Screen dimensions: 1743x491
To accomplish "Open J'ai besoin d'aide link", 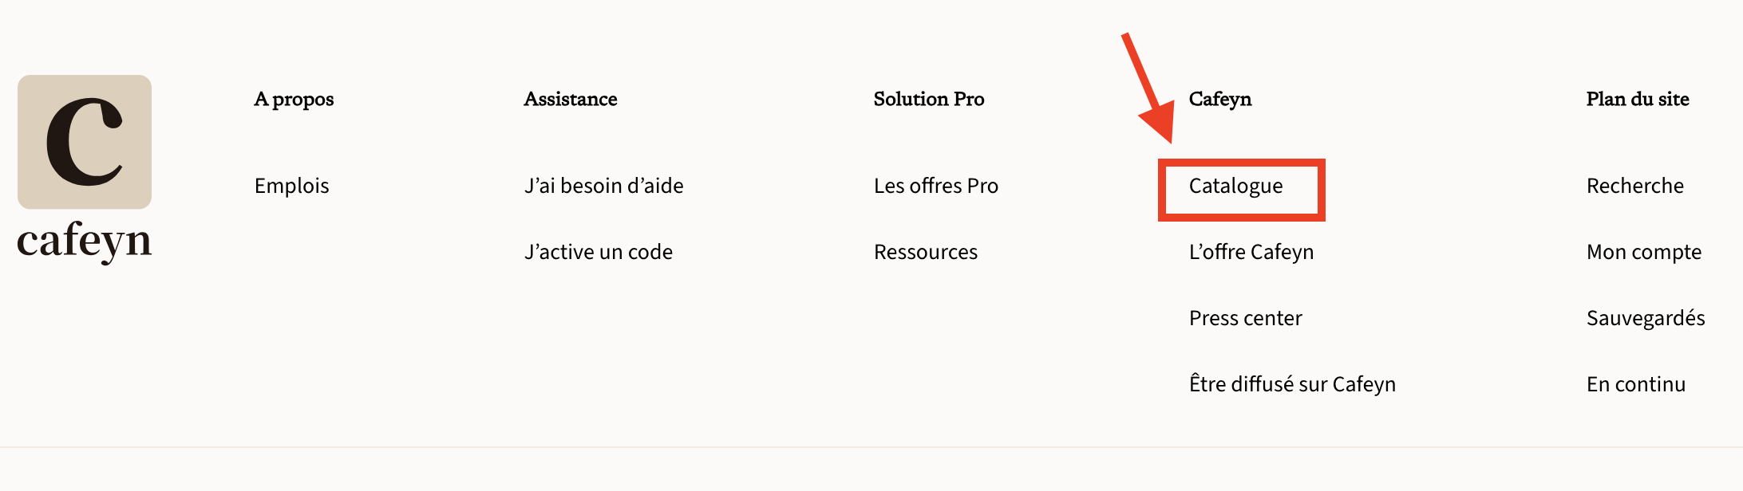I will (x=603, y=186).
